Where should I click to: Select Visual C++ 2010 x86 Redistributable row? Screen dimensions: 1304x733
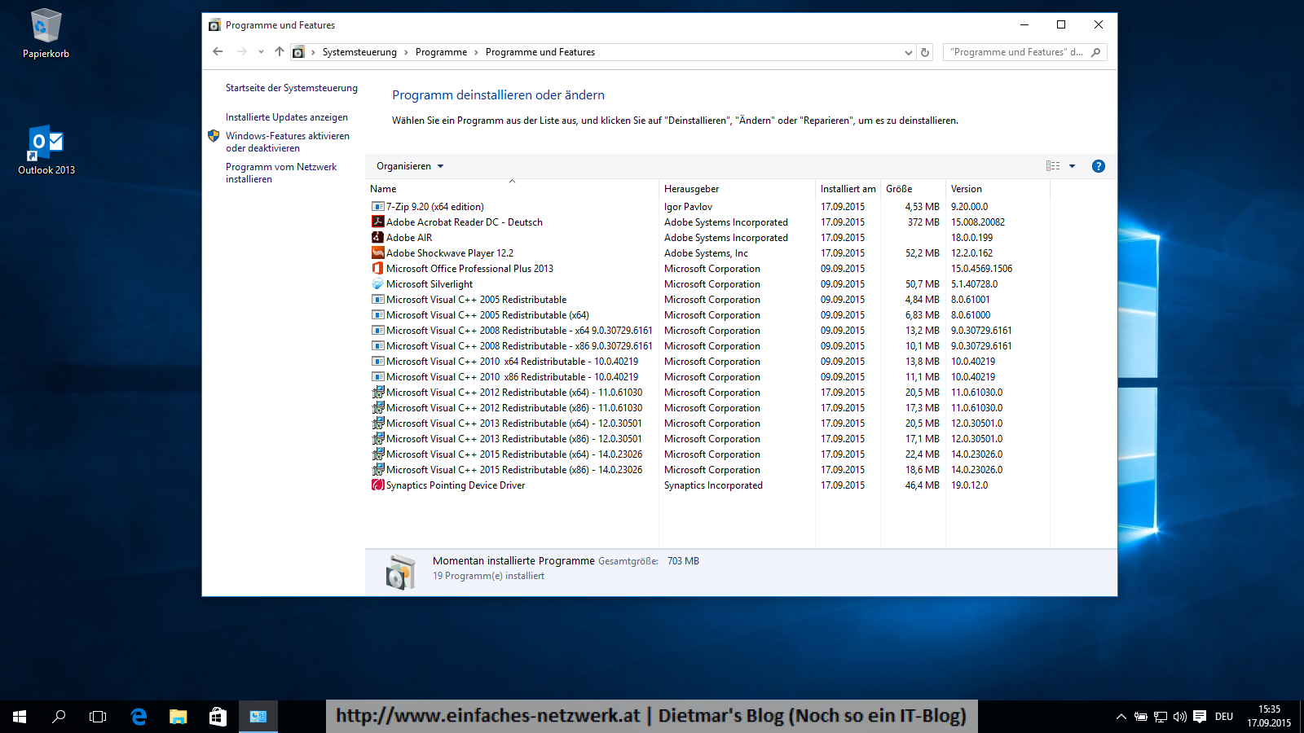[707, 377]
